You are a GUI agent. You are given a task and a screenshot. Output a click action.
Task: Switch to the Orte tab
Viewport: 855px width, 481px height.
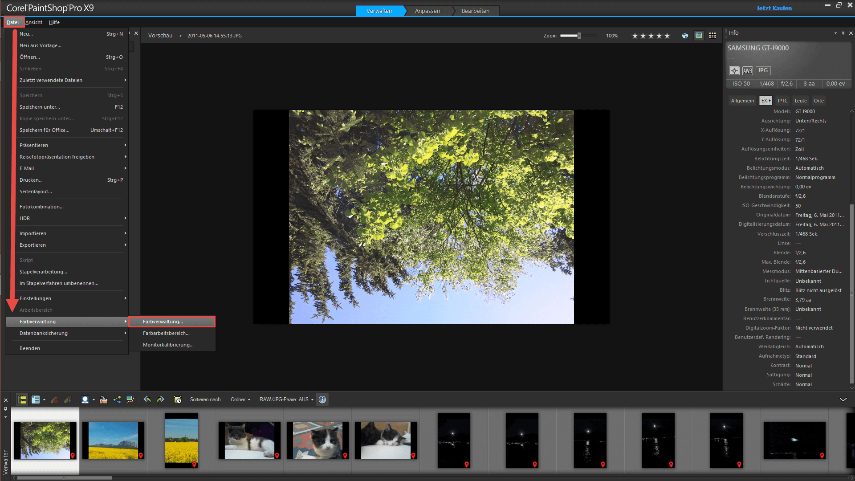click(818, 101)
